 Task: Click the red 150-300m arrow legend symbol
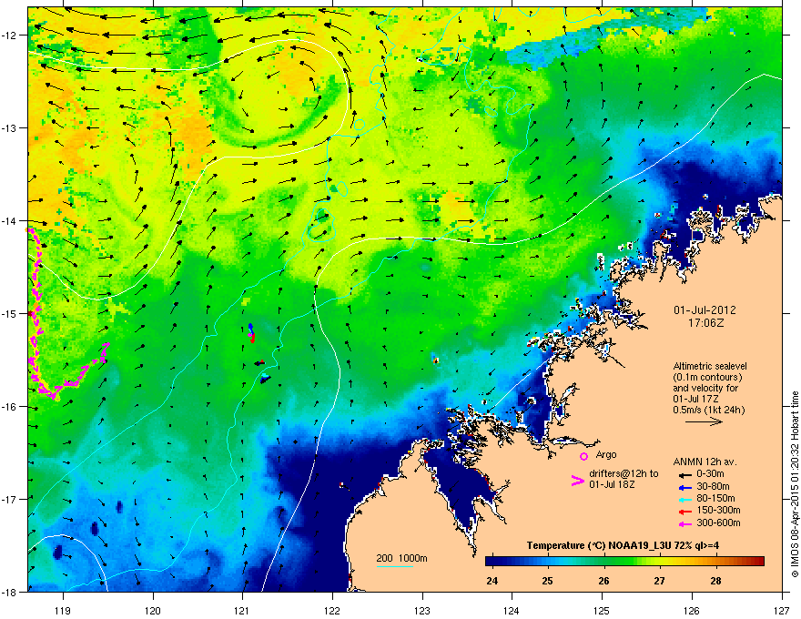tap(685, 512)
